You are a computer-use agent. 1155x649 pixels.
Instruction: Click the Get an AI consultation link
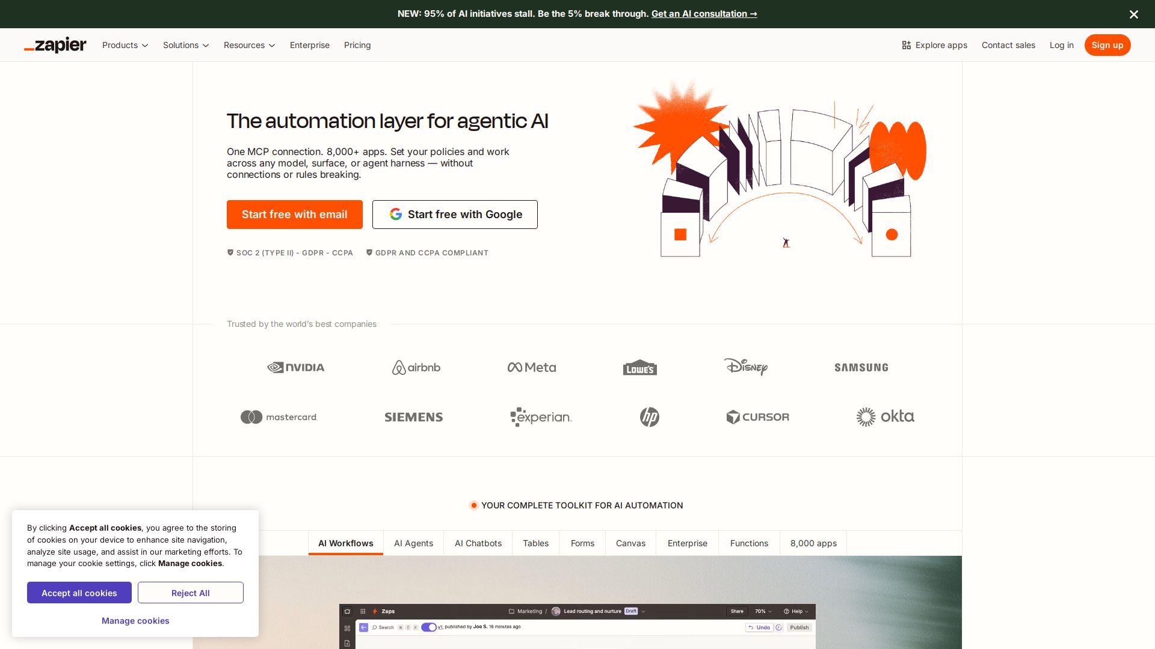point(704,14)
